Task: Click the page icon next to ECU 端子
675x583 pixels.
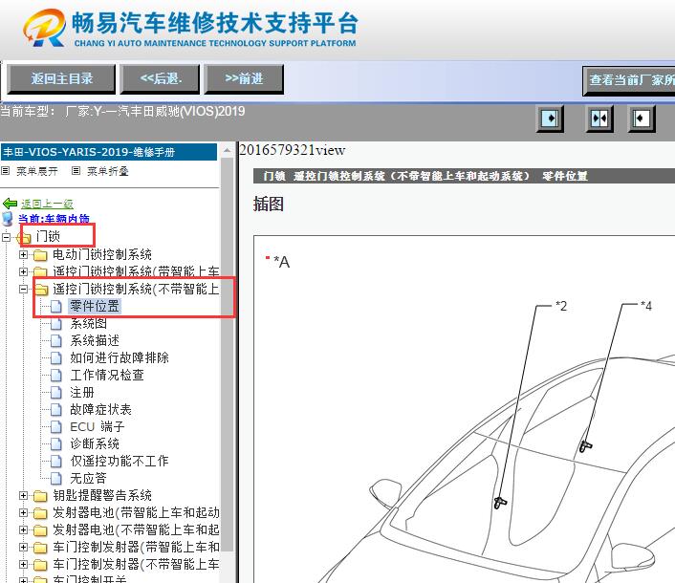Action: [x=56, y=427]
